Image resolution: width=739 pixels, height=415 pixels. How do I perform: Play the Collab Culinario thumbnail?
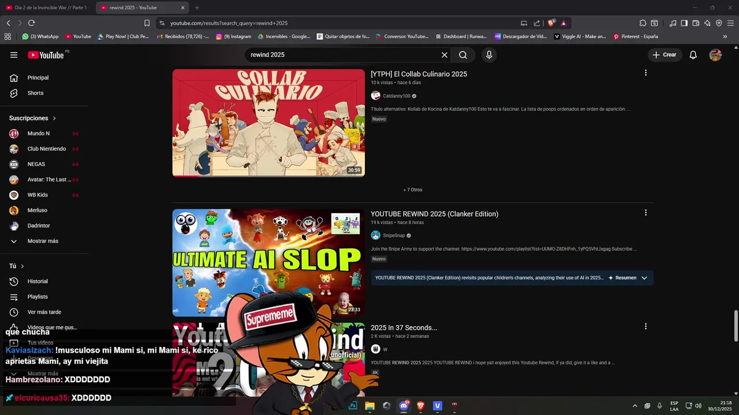tap(268, 123)
